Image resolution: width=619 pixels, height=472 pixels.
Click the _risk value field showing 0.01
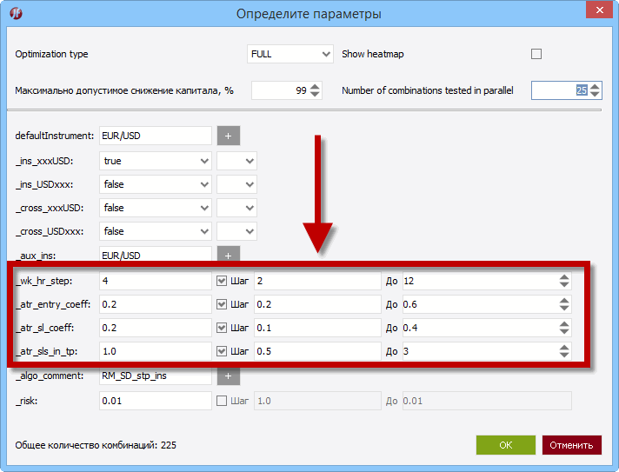(156, 401)
